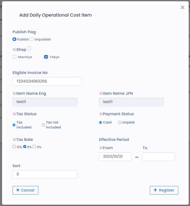Toggle the select-all Shop checkbox

tap(29, 49)
